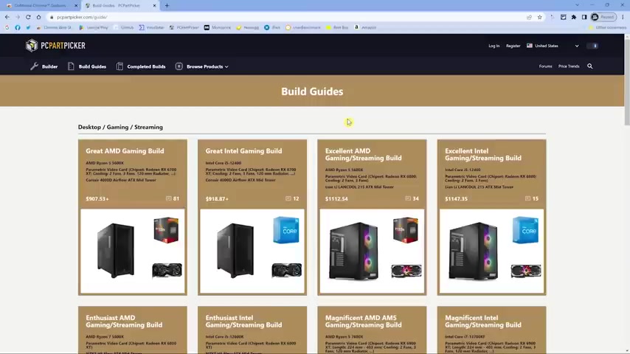Go back with browser back arrow

point(7,17)
